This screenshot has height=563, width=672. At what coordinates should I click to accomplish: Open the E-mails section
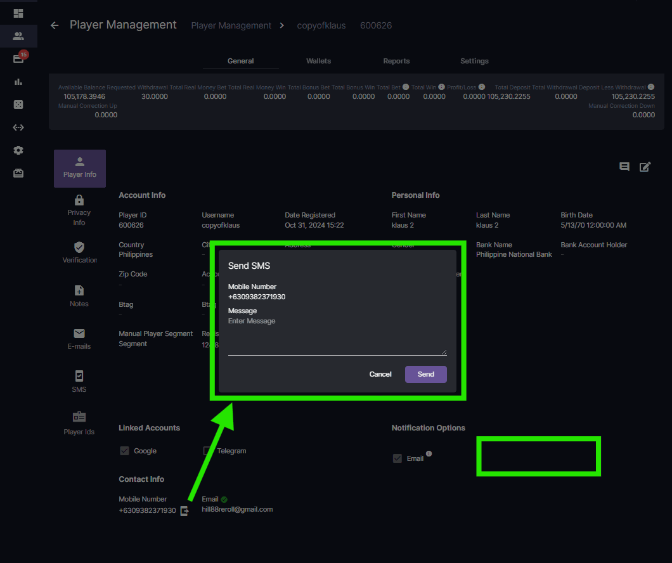79,339
